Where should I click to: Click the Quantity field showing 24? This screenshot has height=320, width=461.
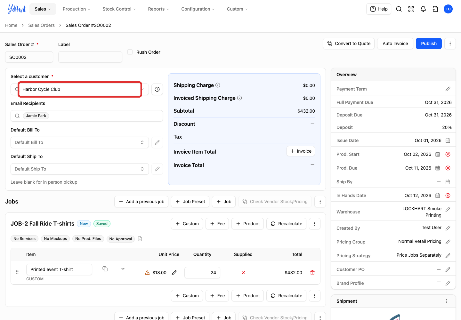tap(202, 273)
